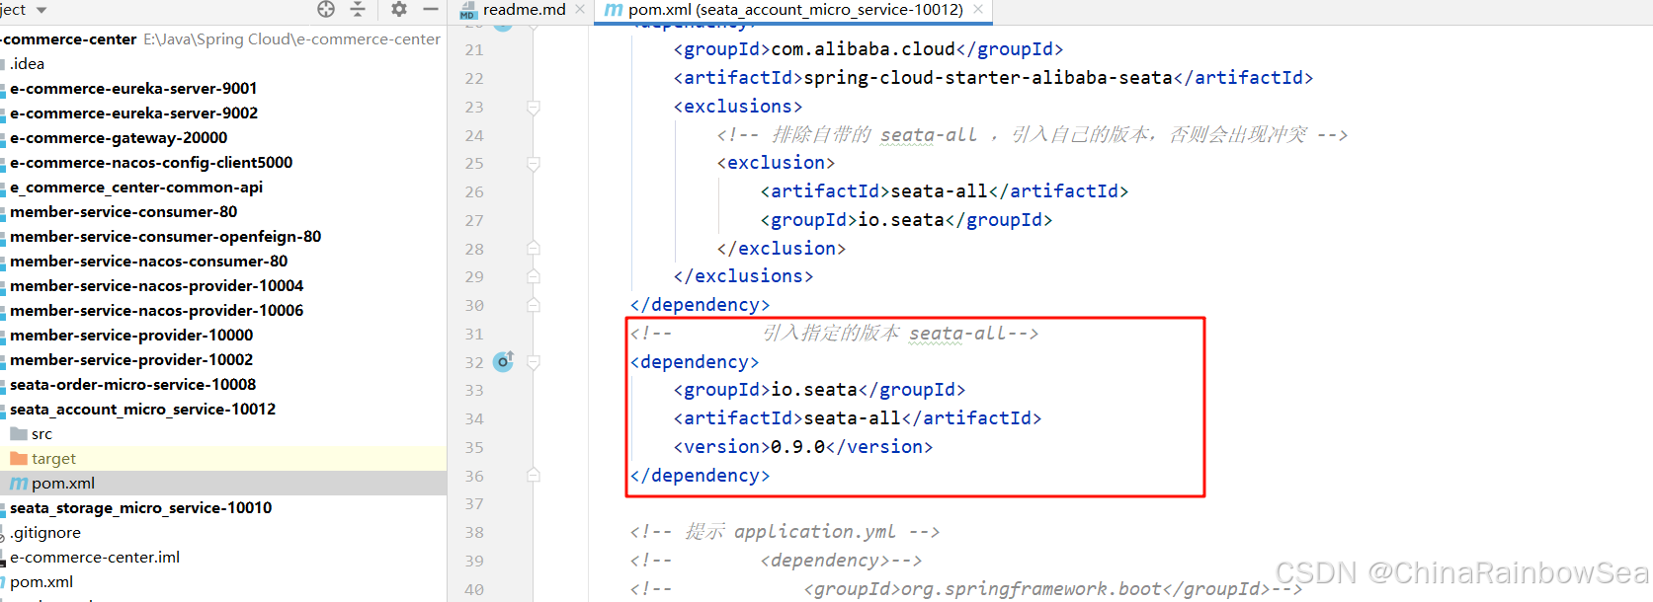Screen dimensions: 1653x602
Task: Select module member-service-provider-10002
Action: click(131, 360)
